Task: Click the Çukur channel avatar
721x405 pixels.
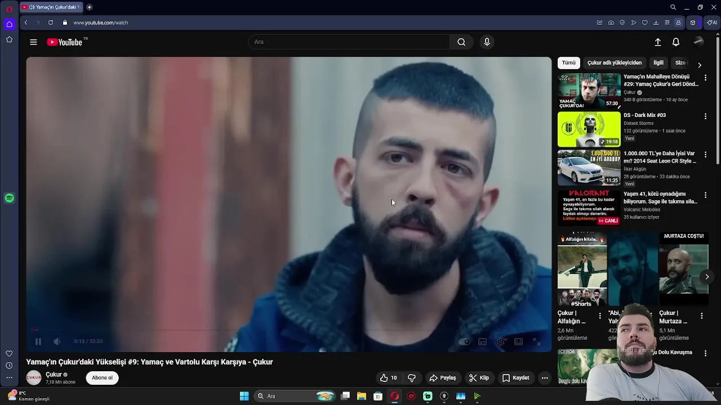Action: (34, 378)
